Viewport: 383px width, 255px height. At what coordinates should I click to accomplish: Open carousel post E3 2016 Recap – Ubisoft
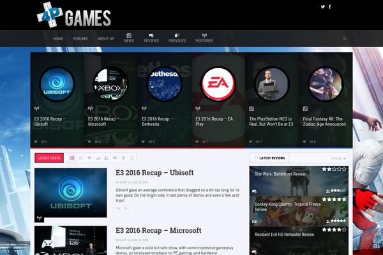pos(50,122)
